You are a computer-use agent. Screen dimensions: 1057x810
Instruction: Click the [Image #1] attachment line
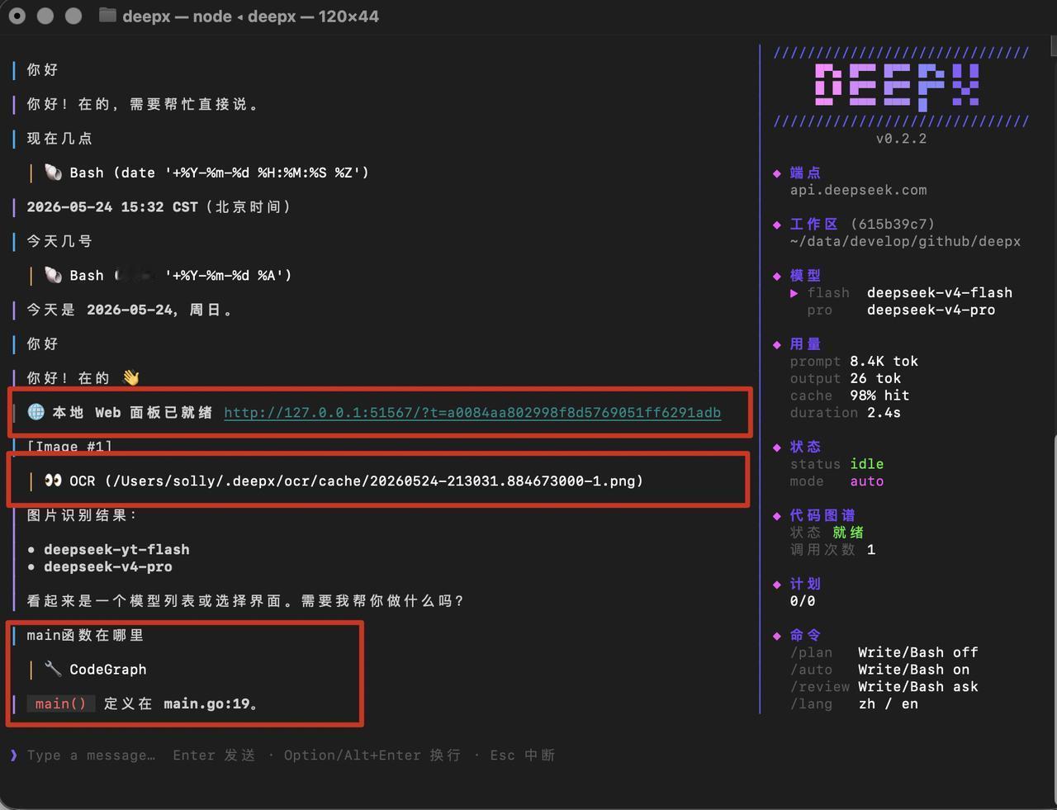tap(69, 446)
